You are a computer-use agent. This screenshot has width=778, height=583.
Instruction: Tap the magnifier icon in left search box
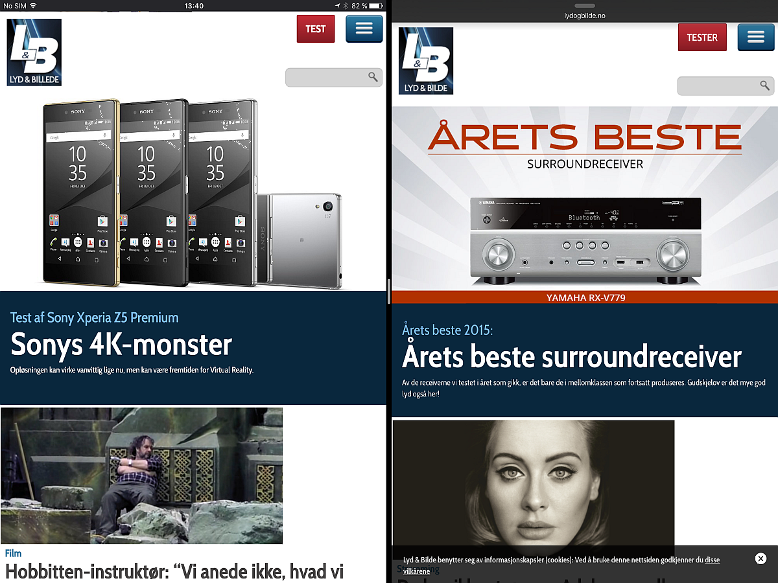tap(373, 77)
